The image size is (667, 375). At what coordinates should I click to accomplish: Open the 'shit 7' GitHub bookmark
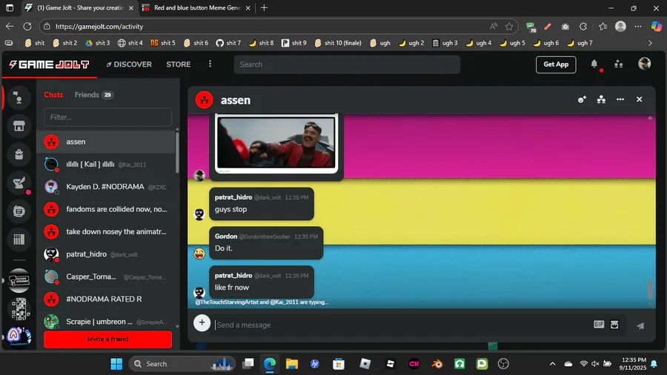(228, 43)
